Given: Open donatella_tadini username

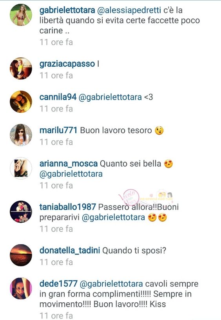Looking at the screenshot, I should coord(70,251).
